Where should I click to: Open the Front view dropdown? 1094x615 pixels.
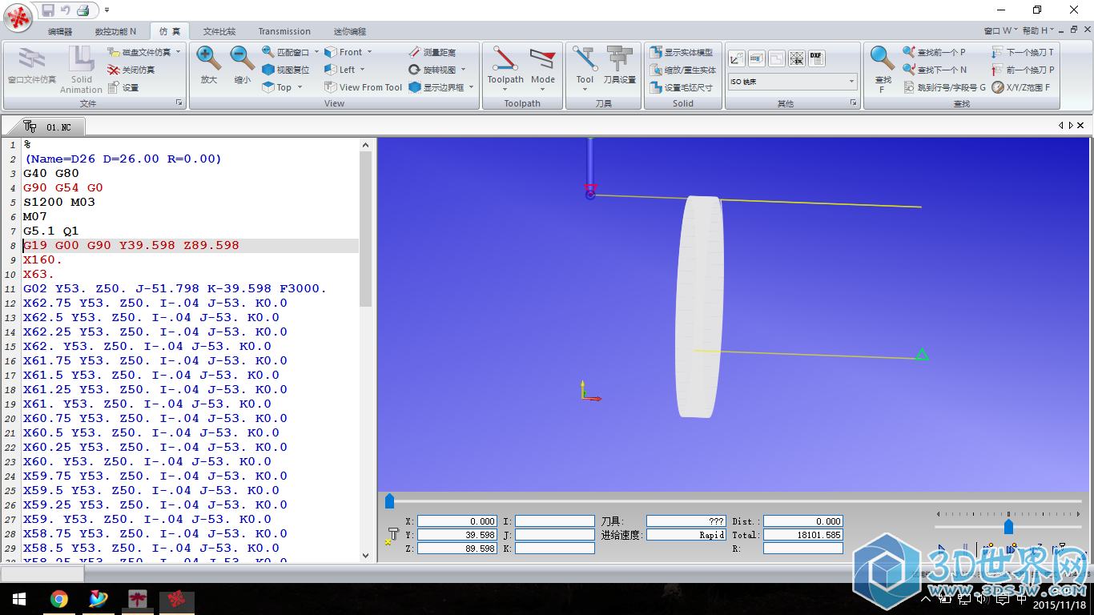tap(368, 52)
